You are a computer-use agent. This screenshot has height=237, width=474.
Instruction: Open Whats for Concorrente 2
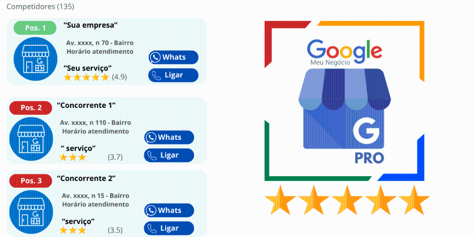(x=169, y=210)
